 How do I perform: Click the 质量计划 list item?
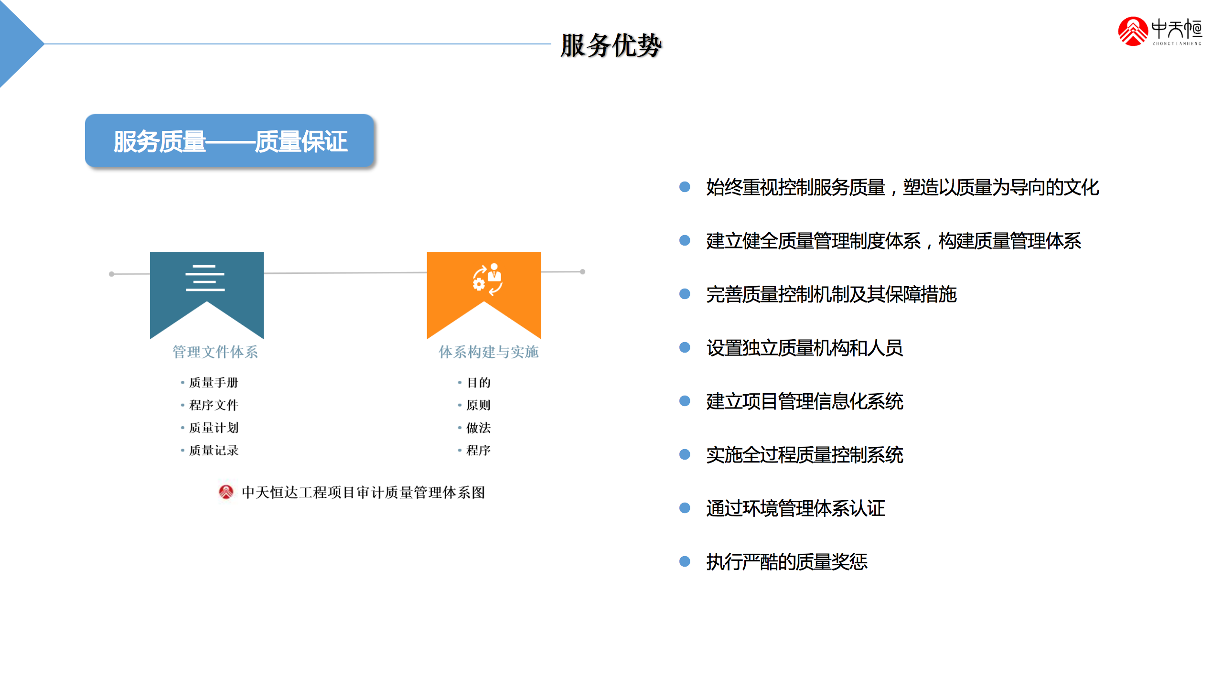pos(214,428)
